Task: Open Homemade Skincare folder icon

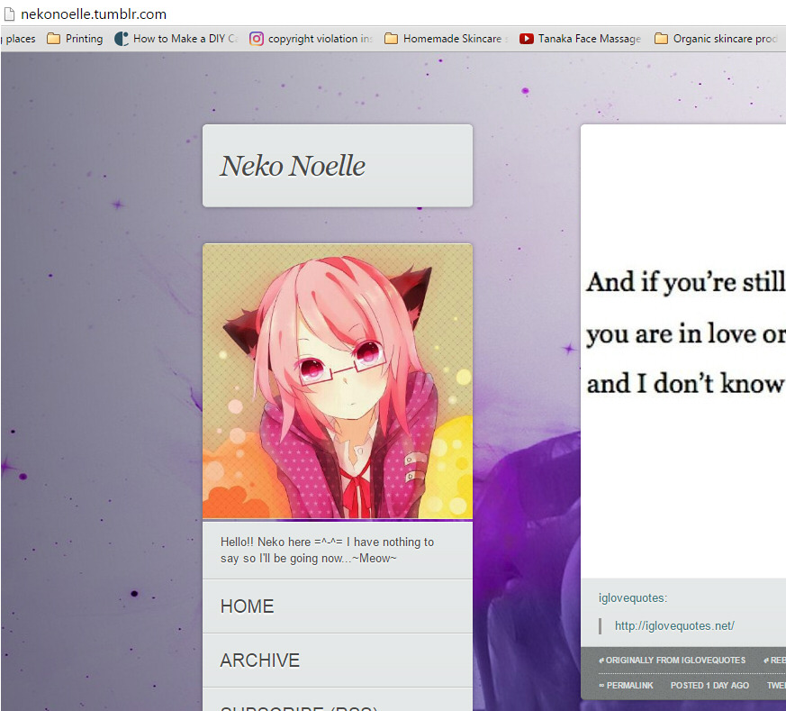Action: coord(391,39)
